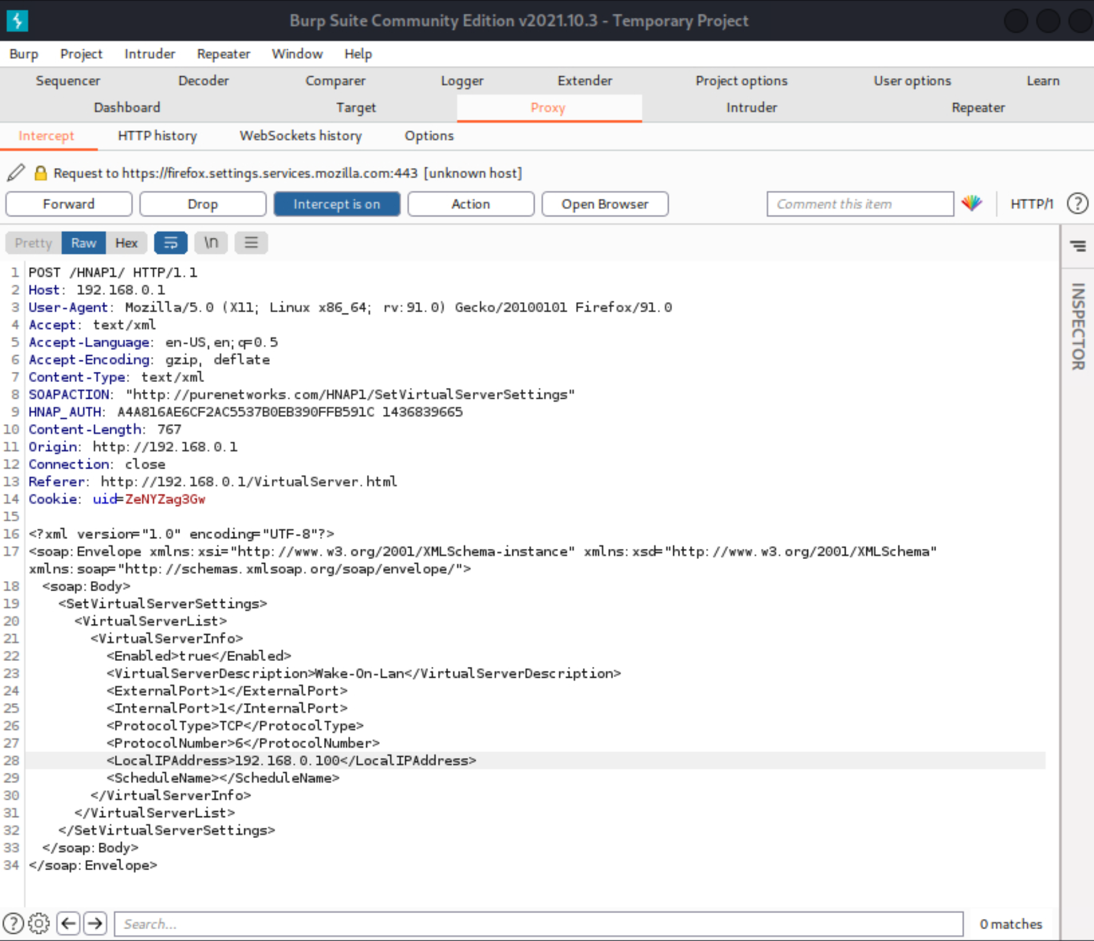Image resolution: width=1094 pixels, height=941 pixels.
Task: Open the Burp menu
Action: pos(24,54)
